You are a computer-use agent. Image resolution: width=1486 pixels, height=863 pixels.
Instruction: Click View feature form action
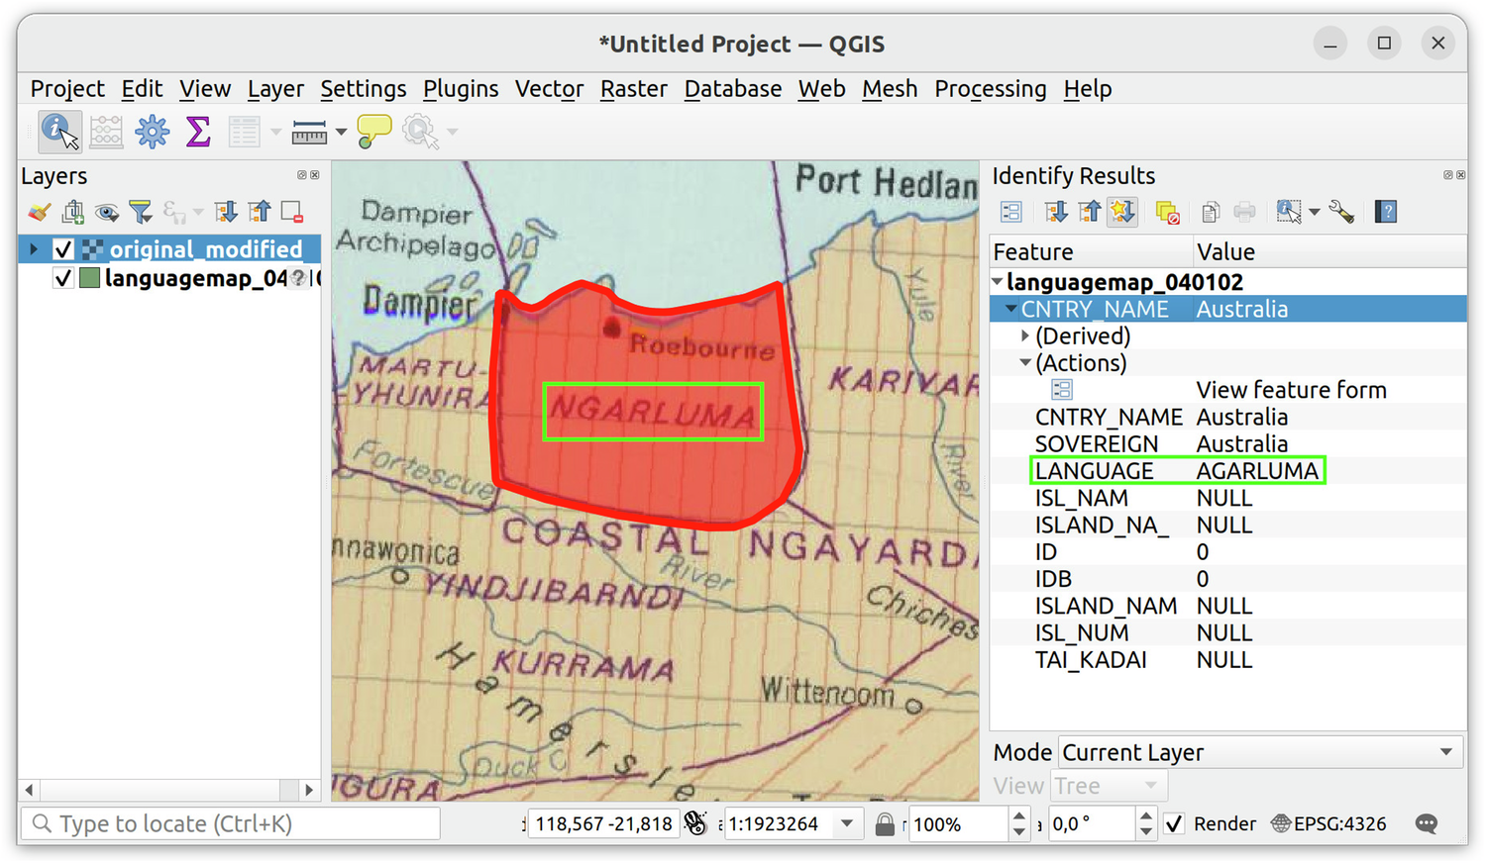pos(1290,390)
